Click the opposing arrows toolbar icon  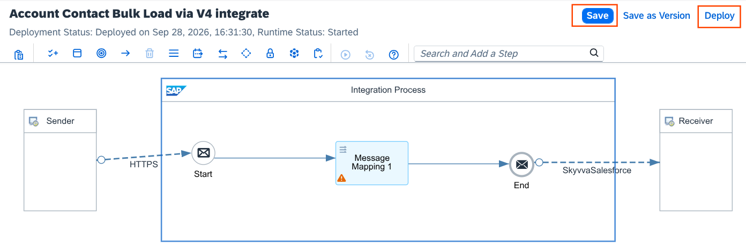(222, 54)
